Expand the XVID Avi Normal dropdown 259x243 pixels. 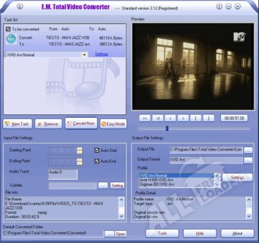coord(84,55)
